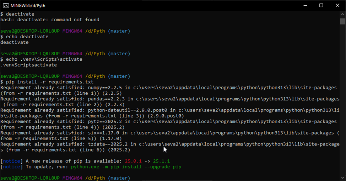Screen dimensions: 346x181
Task: Minimize the MINGW64 terminal window
Action: click(x=304, y=5)
